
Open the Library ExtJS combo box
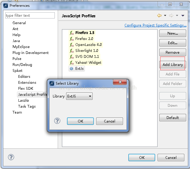pyautogui.click(x=80, y=96)
